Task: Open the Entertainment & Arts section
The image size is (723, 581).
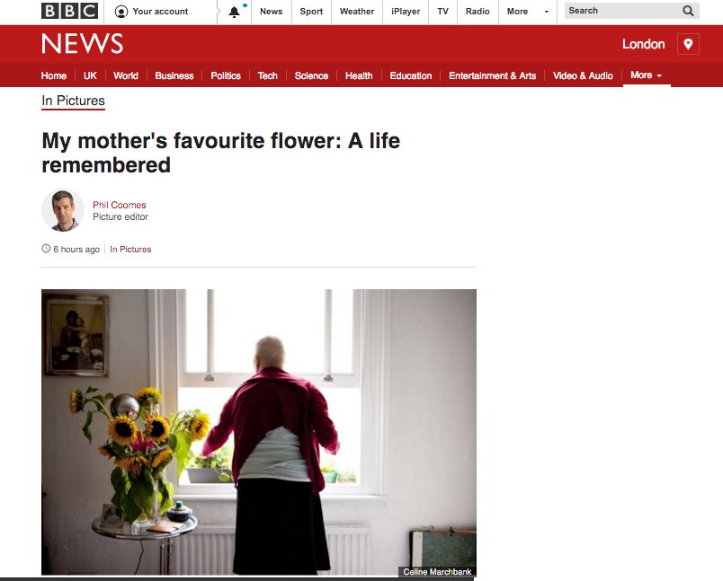Action: (x=492, y=76)
